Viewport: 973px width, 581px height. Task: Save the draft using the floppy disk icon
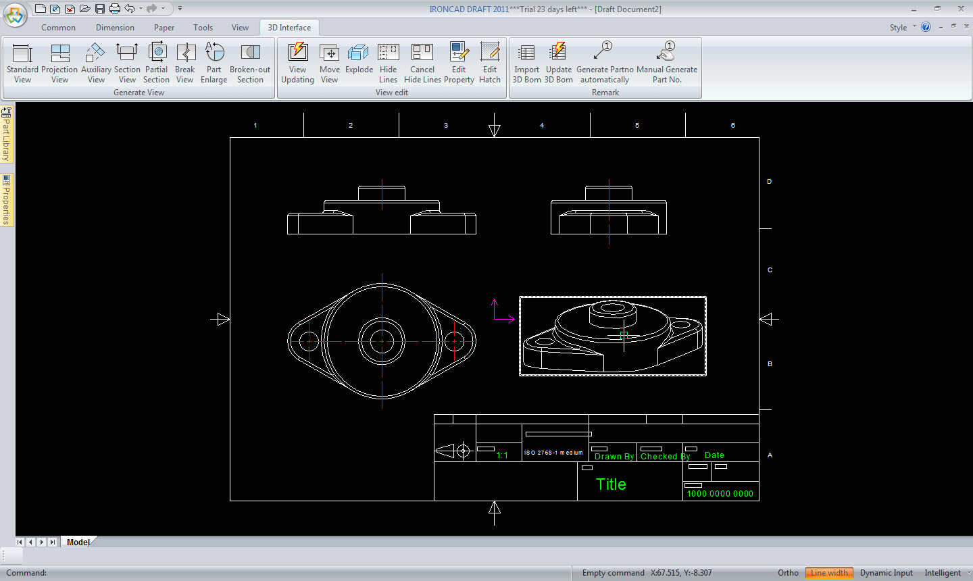pyautogui.click(x=99, y=9)
